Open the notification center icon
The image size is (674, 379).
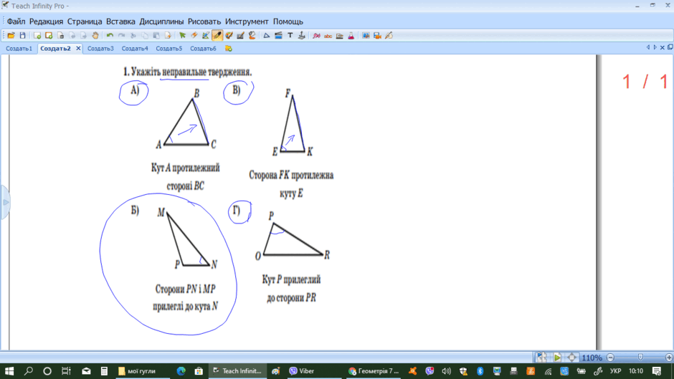pos(656,371)
